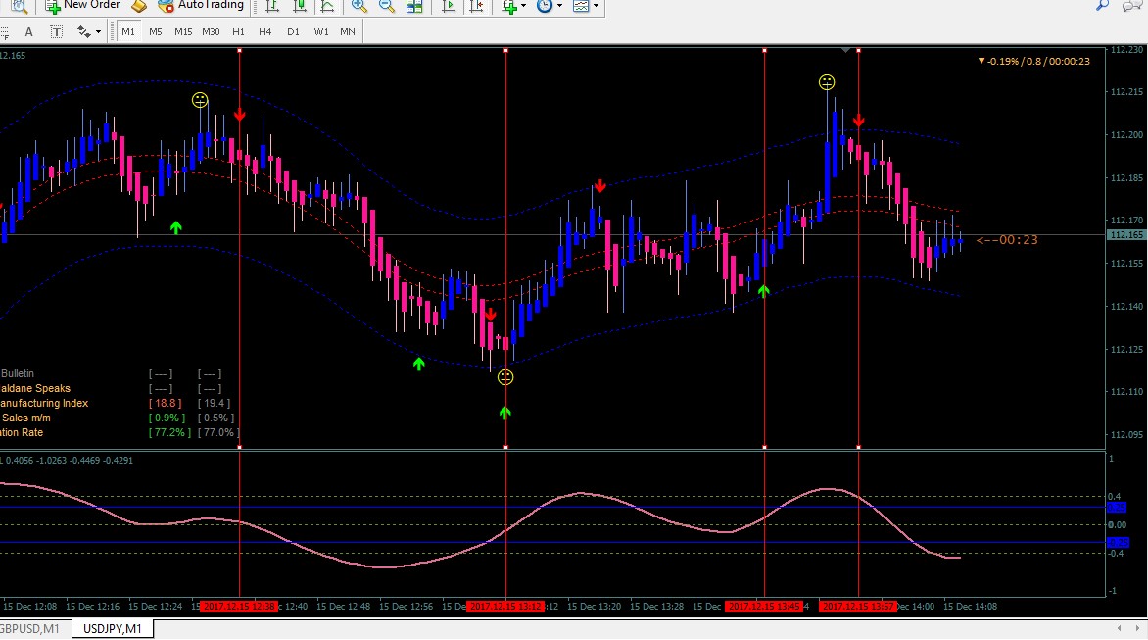
Task: Select the text label (T) tool
Action: coord(56,31)
